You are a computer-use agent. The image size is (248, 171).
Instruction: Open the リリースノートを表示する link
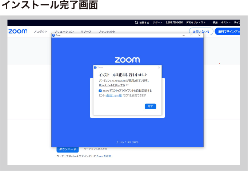tap(112, 85)
